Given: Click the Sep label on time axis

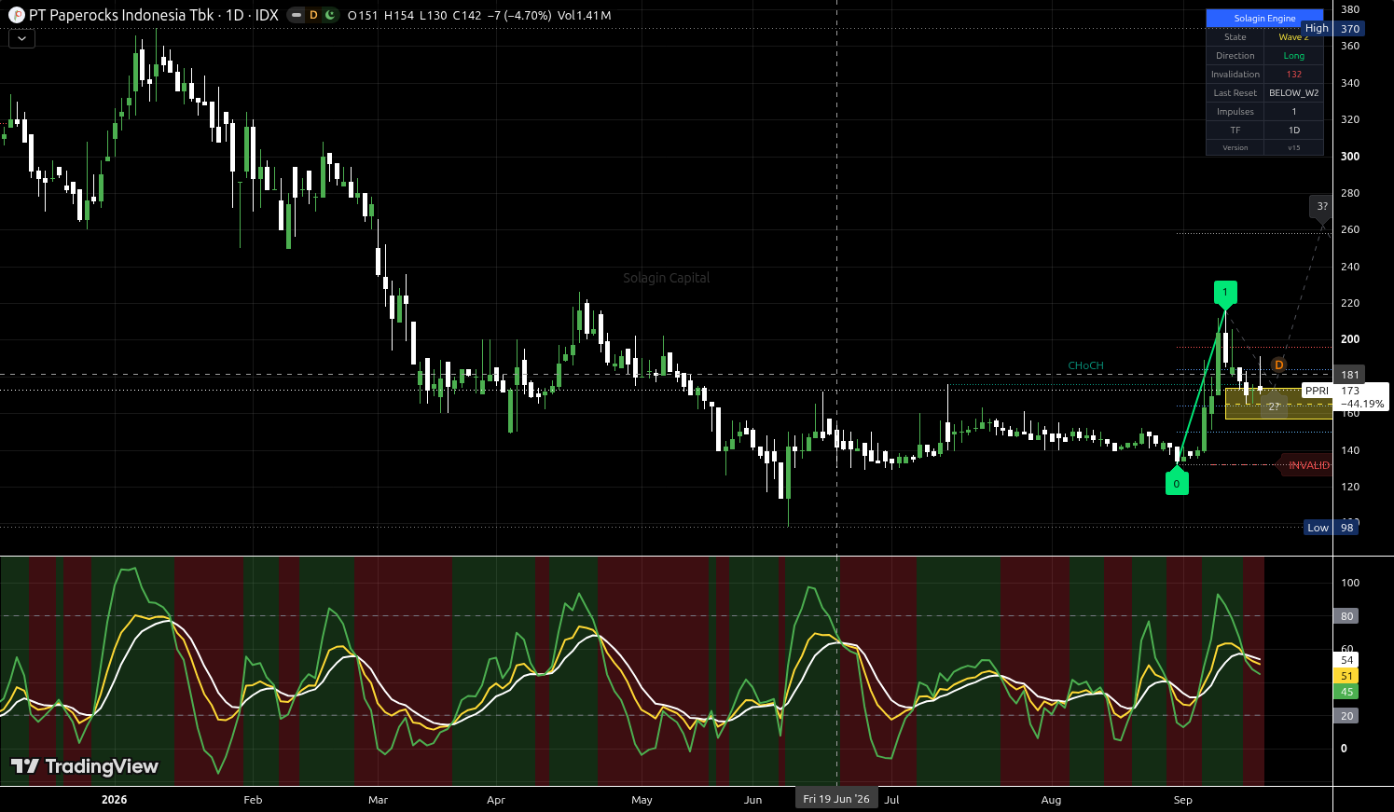Looking at the screenshot, I should point(1182,800).
